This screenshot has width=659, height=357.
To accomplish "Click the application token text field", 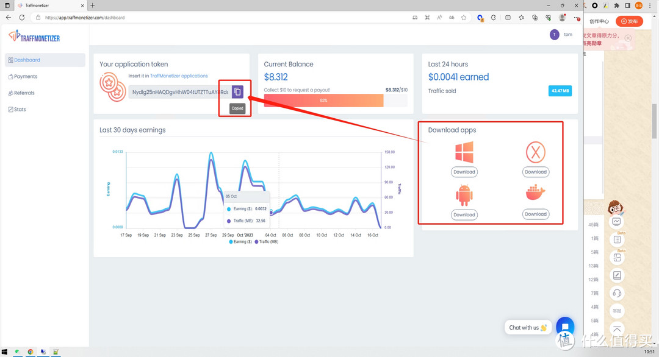I will [x=179, y=93].
